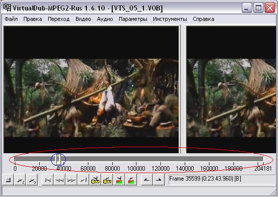Jump to previous scene change

pyautogui.click(x=119, y=180)
